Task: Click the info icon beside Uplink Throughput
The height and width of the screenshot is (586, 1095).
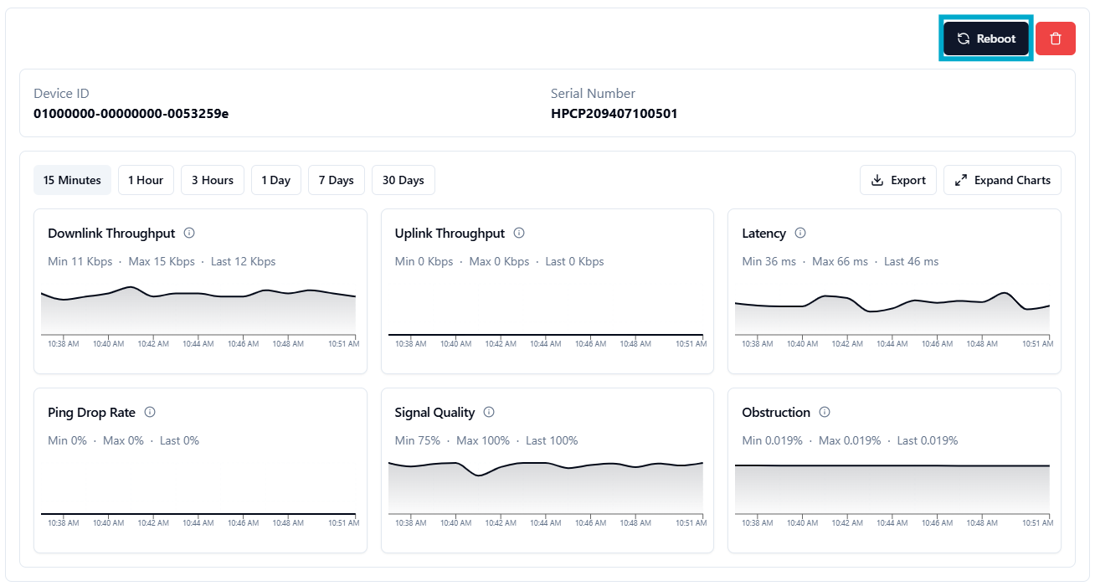Action: coord(519,233)
